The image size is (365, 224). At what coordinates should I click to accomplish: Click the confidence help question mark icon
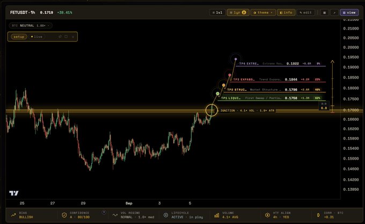click(104, 212)
